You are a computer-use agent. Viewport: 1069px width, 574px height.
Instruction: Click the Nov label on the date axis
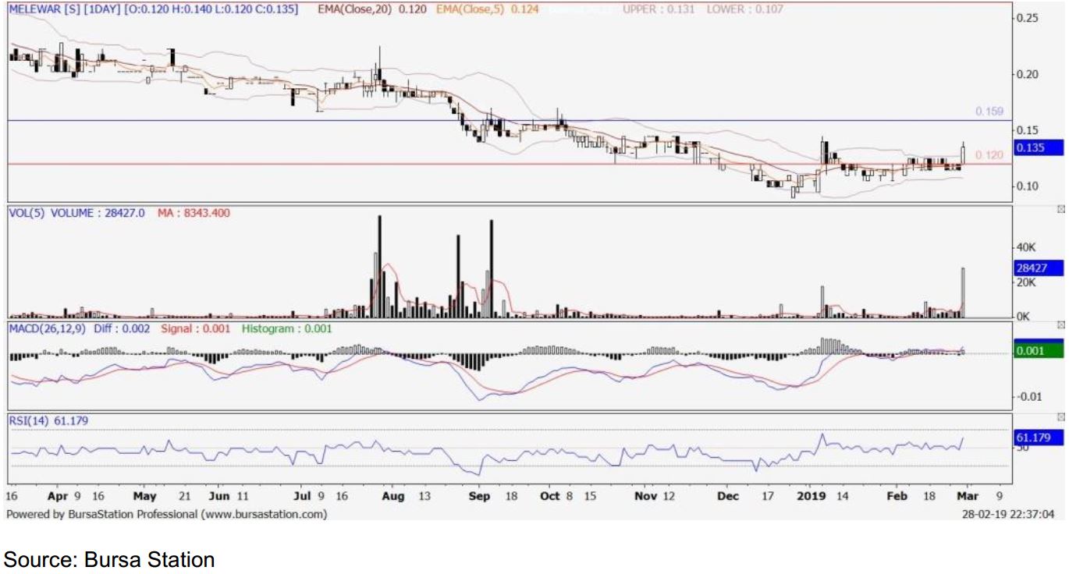(x=645, y=496)
